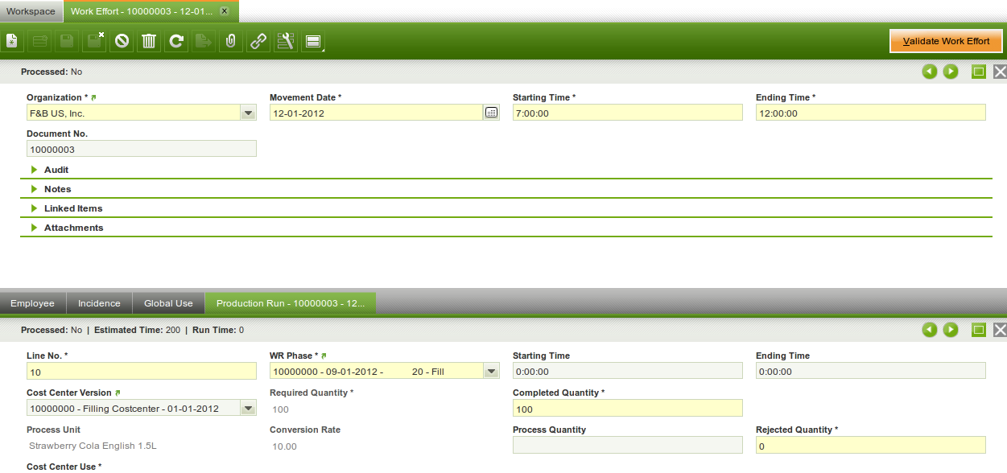Delete the current Work Effort record
Viewport: 1007px width, 473px height.
149,41
